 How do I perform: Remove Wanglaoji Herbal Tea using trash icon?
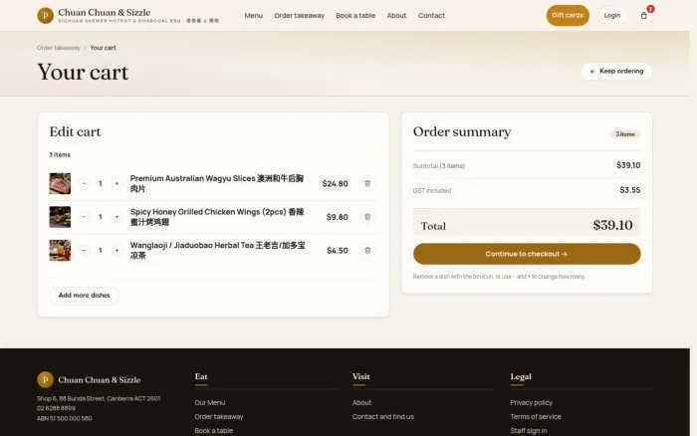pos(367,250)
